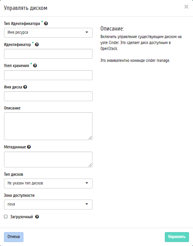
Task: Enable the Загрузочный checkbox
Action: tap(6, 217)
